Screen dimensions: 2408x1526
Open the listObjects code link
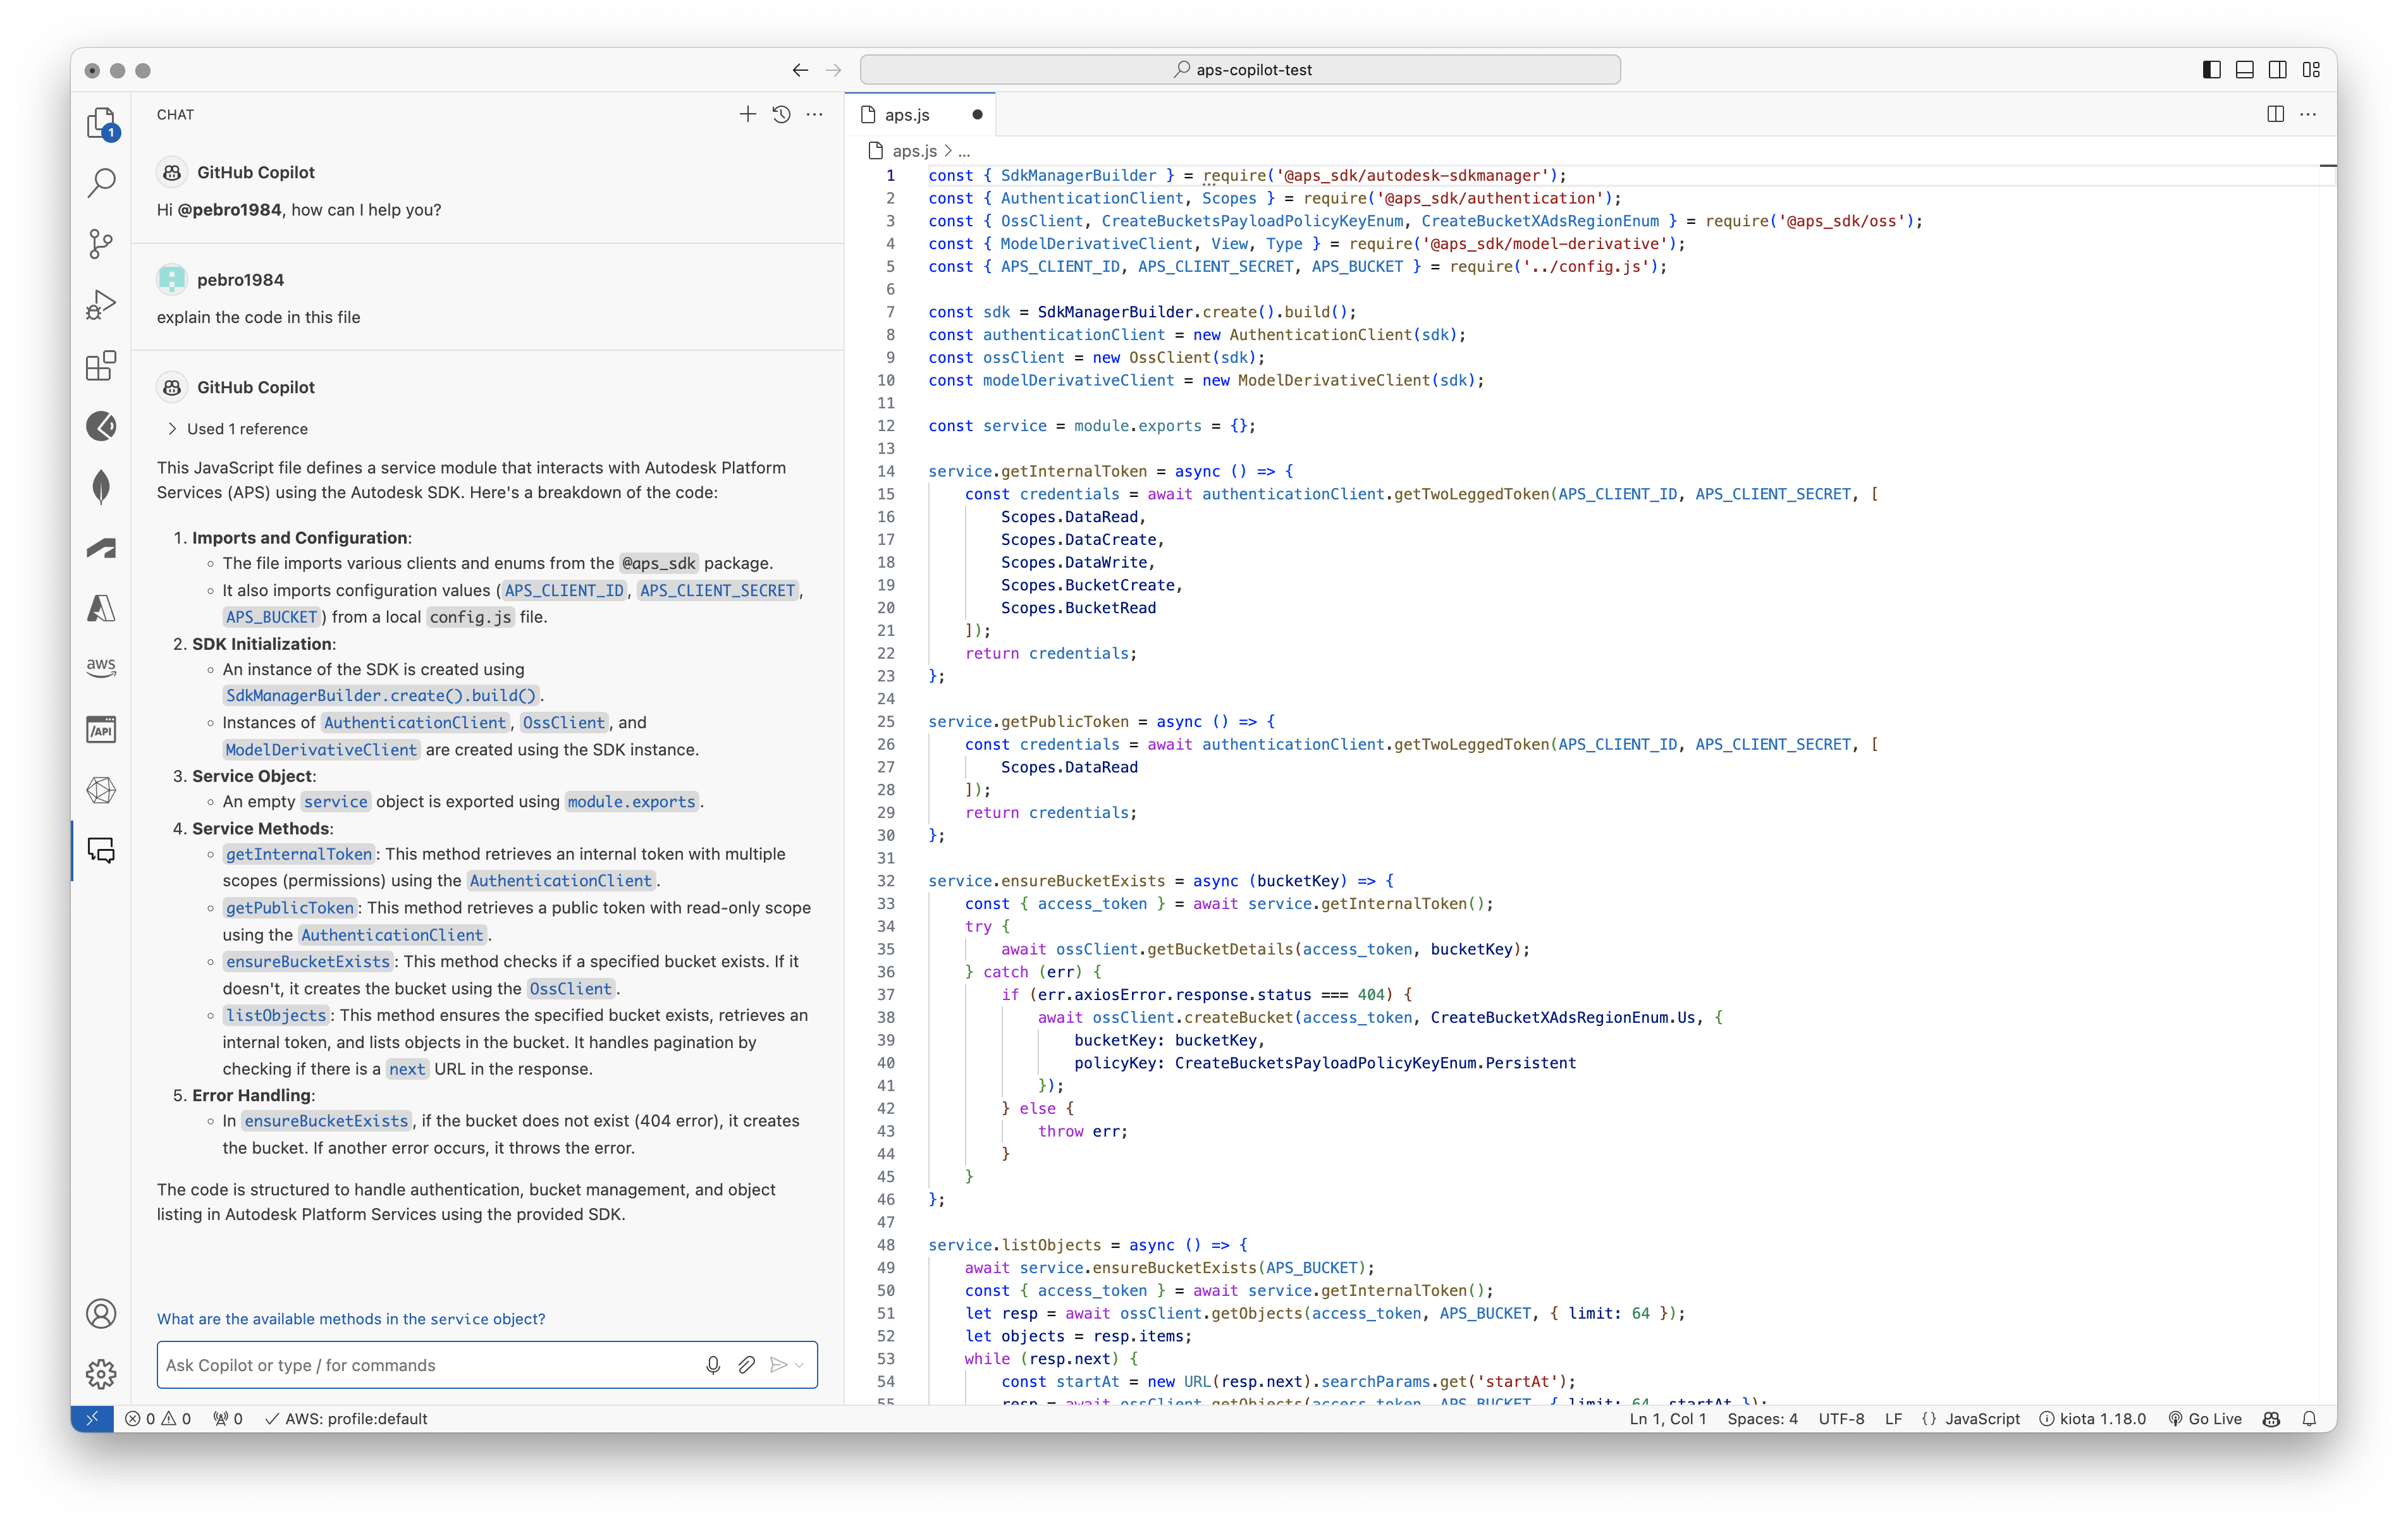tap(276, 1015)
